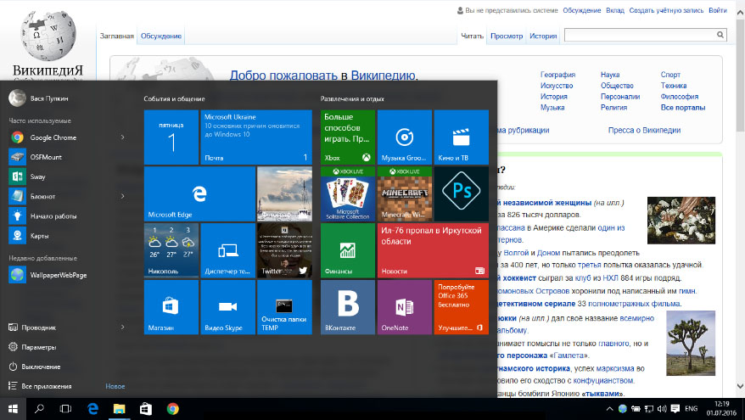Open Пресса о Википедии link

644,130
